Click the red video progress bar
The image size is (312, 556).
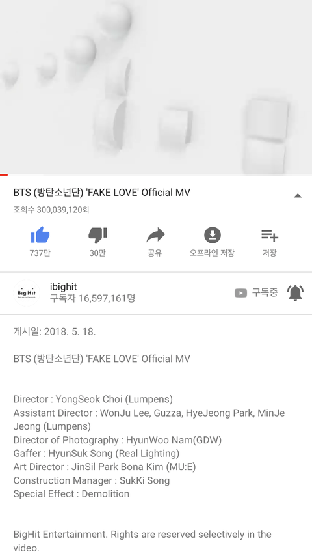tap(4, 175)
